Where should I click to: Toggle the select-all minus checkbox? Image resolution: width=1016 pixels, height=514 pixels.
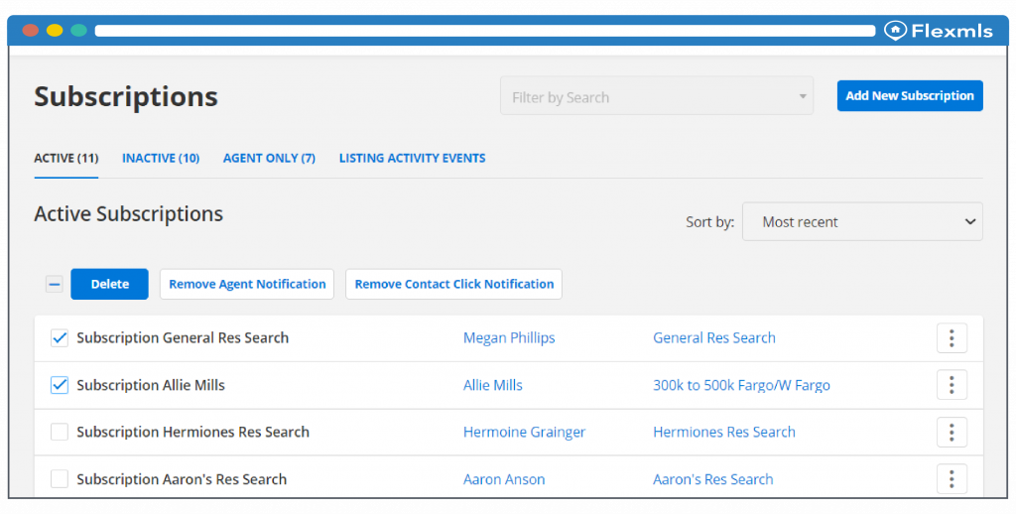click(55, 284)
